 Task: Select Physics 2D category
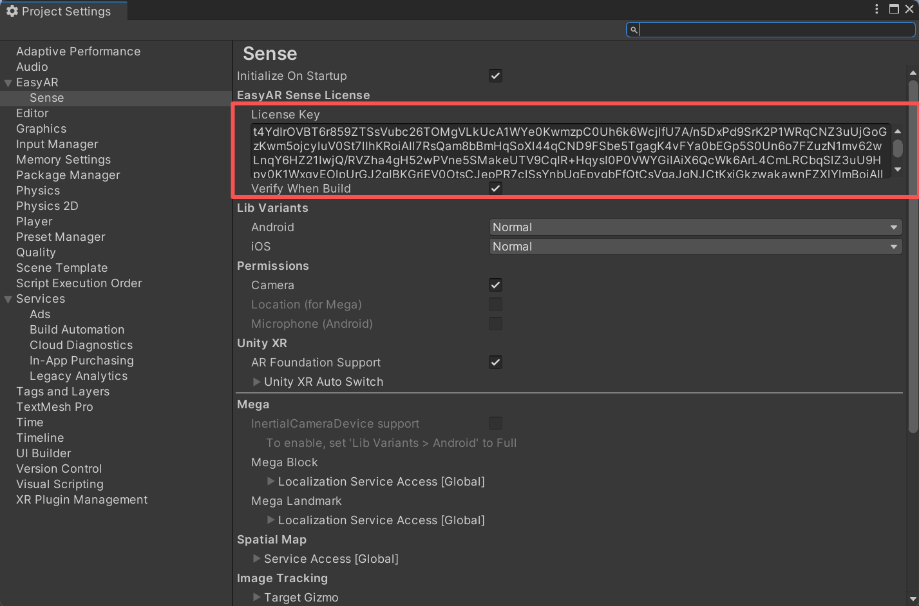[47, 206]
